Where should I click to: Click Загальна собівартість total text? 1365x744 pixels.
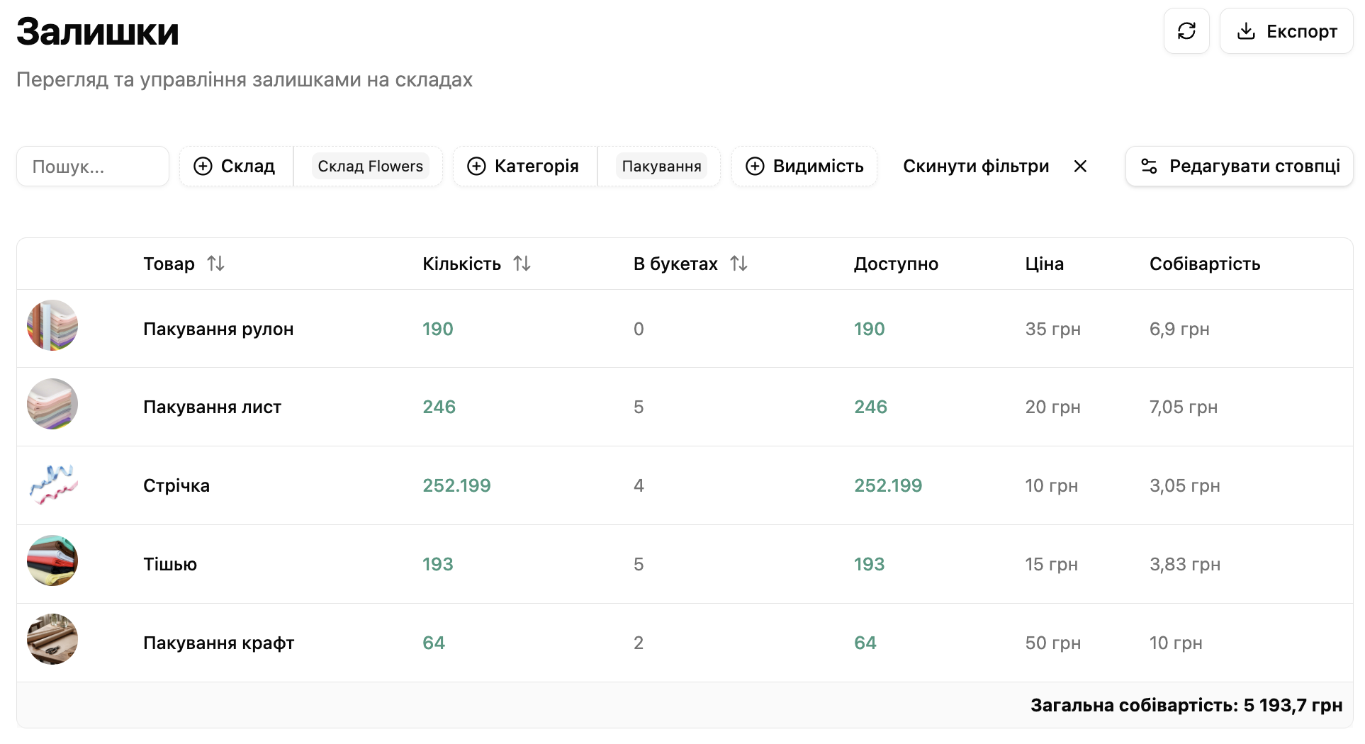(1186, 706)
